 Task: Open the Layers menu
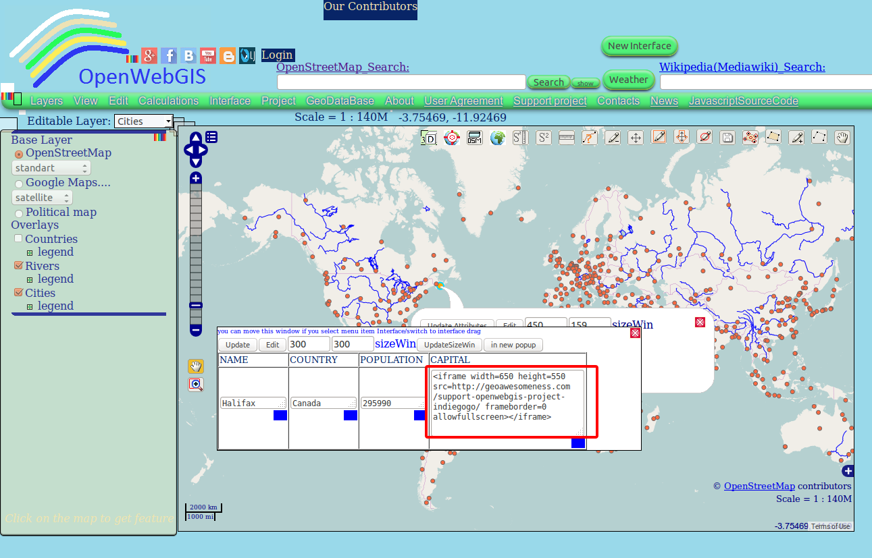(47, 101)
